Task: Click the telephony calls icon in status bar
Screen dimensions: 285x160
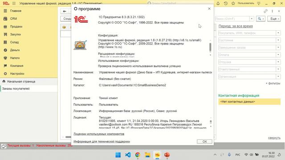Action: [x=4, y=146]
